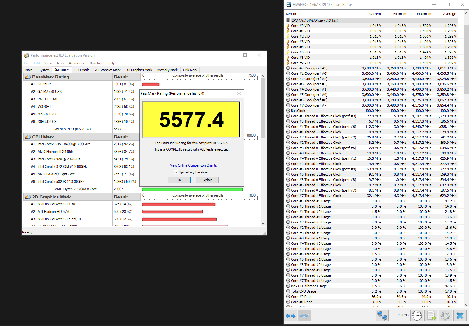This screenshot has width=469, height=326.
Task: Click the HWiNFO collapse arrows button
Action: (x=304, y=316)
